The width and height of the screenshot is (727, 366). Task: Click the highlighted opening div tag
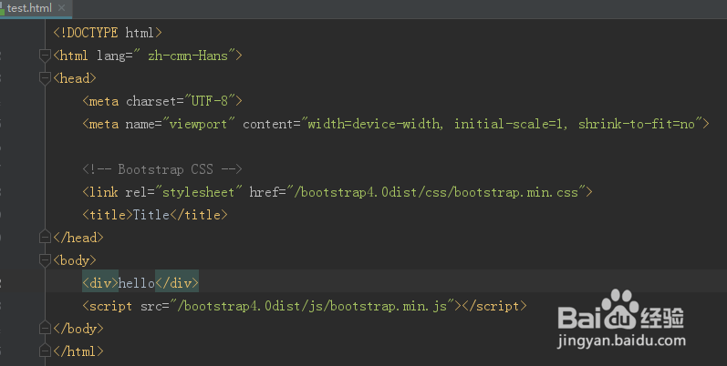pos(100,283)
